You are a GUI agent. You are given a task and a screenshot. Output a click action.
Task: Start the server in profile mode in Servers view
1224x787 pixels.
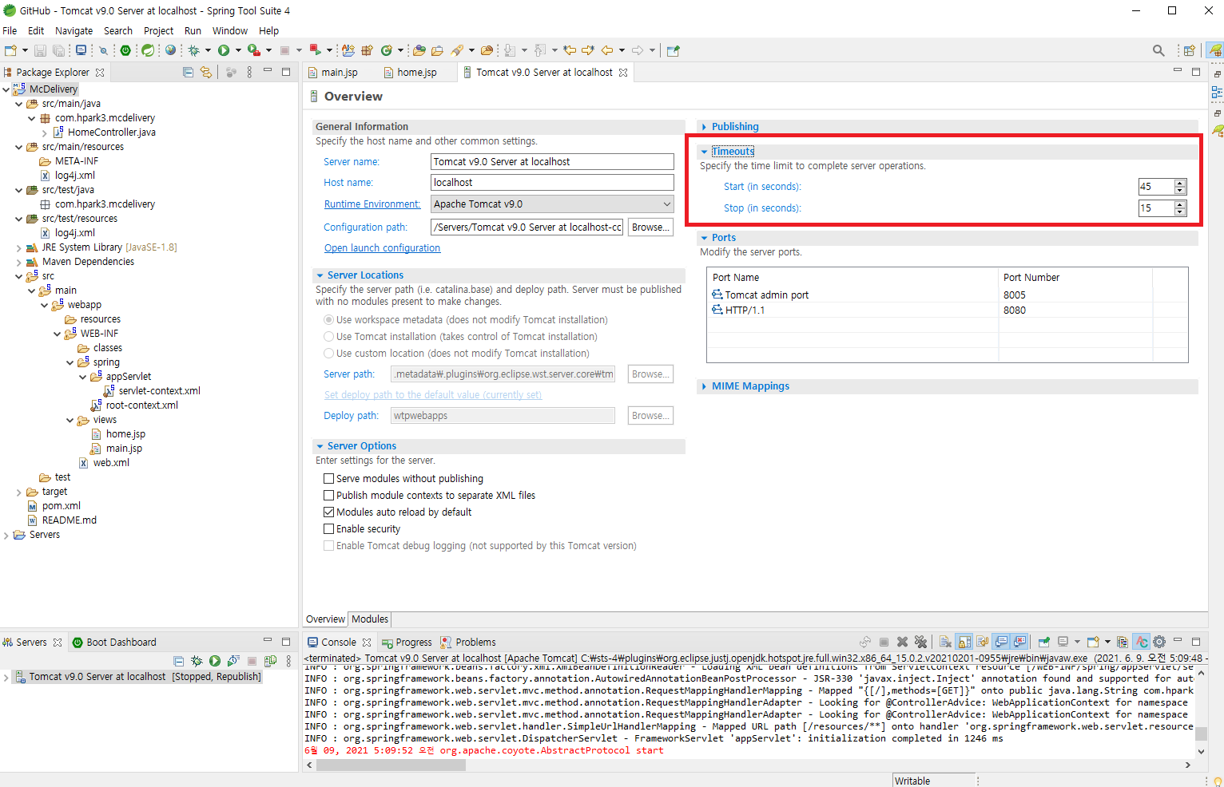pos(232,661)
